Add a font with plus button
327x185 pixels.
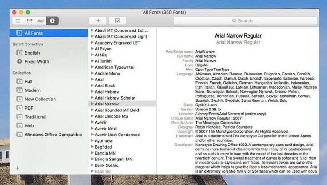coord(98,20)
